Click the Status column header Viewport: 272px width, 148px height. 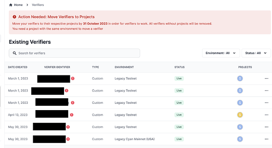point(180,67)
